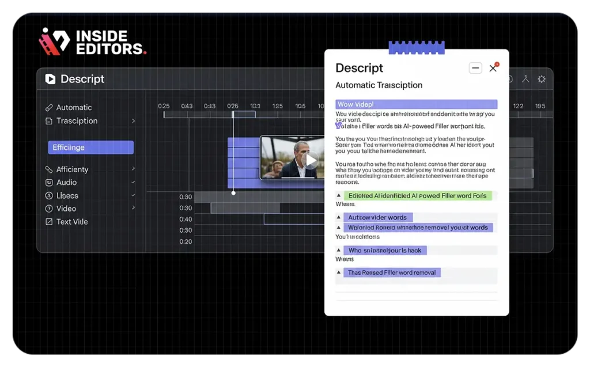
Task: Minimize the Descript transcription popup
Action: 475,68
